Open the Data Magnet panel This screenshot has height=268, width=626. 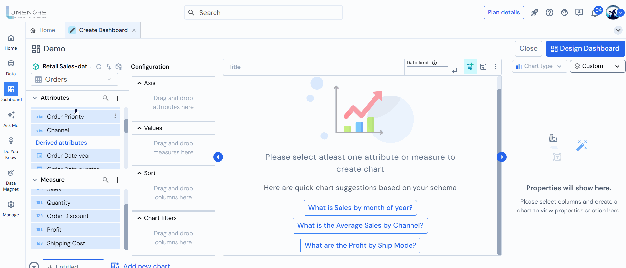click(x=11, y=179)
